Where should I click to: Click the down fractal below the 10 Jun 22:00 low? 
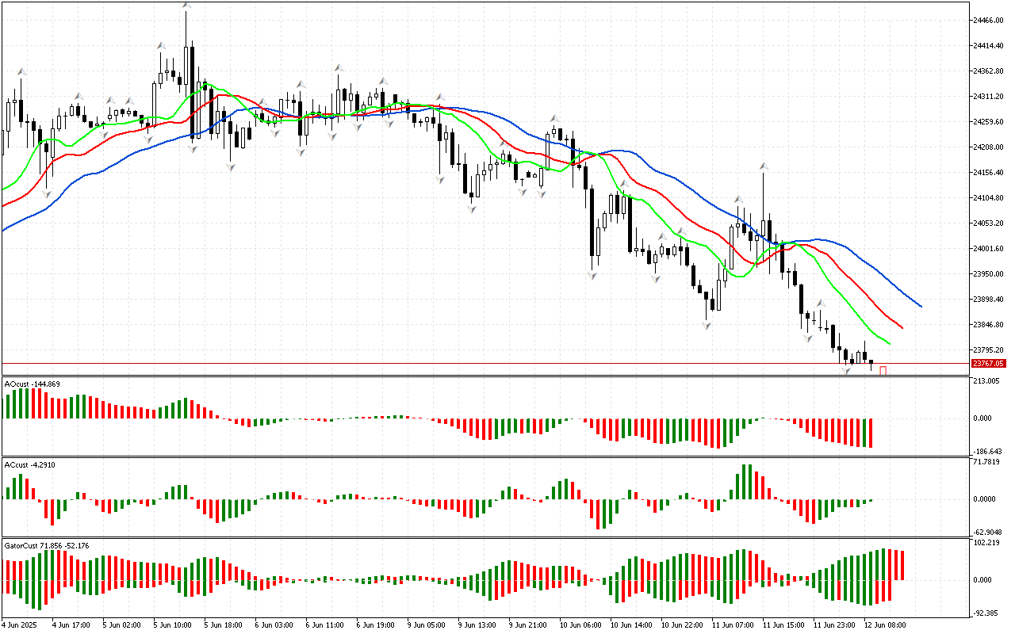(x=705, y=325)
